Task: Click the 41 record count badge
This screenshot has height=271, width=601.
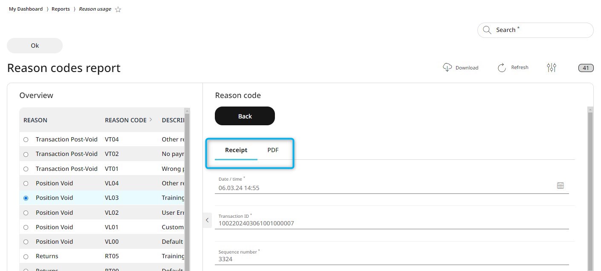Action: (586, 68)
